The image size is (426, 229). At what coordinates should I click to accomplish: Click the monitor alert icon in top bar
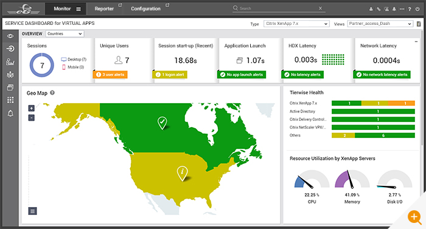[386, 9]
